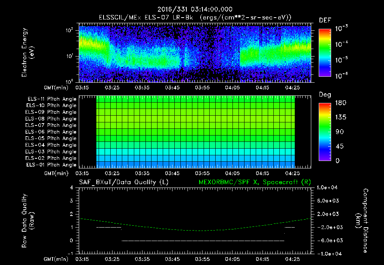Click the Deg pitch angle color bar

pos(325,132)
